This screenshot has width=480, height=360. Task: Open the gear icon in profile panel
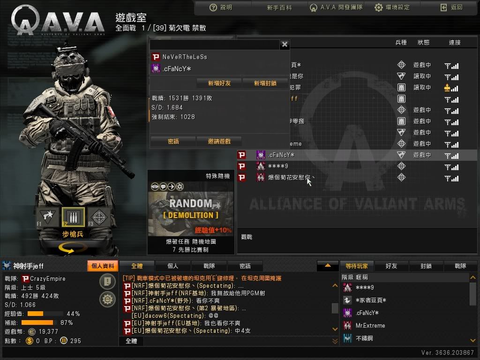click(x=107, y=299)
